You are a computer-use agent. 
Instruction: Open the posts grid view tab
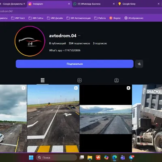[43, 80]
